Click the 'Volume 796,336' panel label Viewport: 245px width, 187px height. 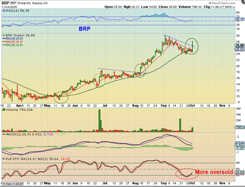[19, 110]
